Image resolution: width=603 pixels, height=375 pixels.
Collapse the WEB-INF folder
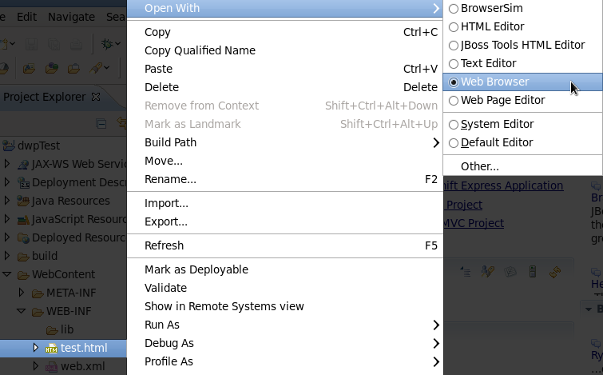[x=22, y=311]
